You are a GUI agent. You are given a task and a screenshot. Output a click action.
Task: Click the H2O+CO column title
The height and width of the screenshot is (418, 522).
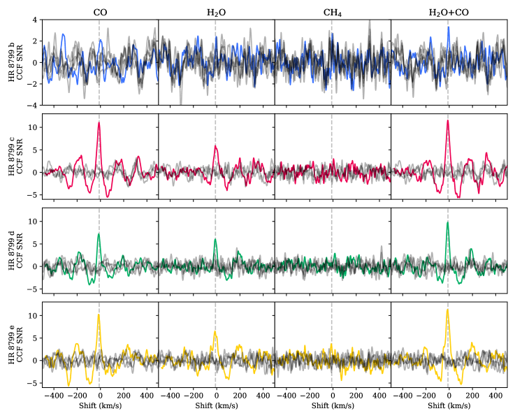[x=449, y=13]
